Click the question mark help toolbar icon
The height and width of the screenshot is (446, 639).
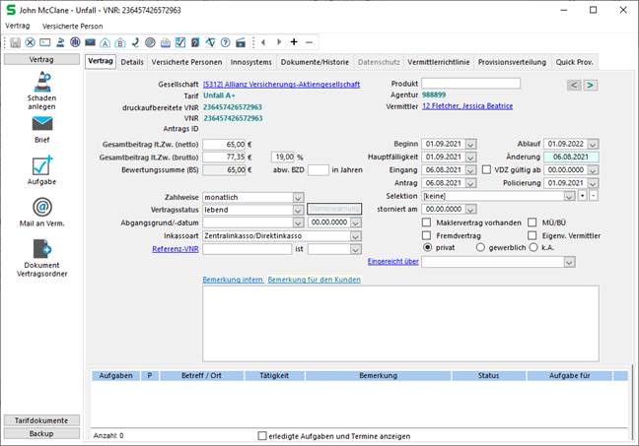coord(225,42)
